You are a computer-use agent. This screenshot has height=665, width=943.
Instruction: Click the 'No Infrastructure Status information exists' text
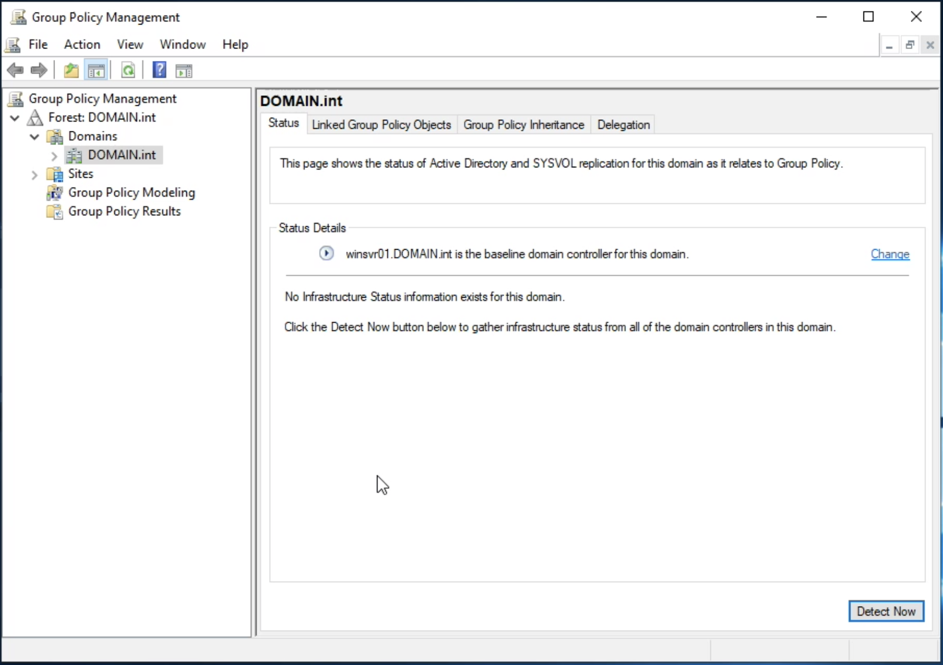pos(425,297)
